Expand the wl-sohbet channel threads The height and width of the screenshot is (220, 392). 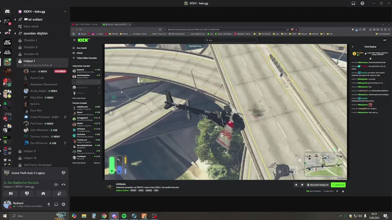[15, 20]
